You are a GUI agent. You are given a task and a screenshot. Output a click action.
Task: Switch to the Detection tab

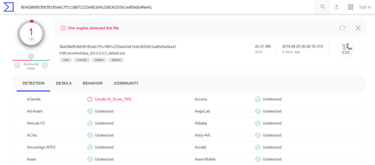pyautogui.click(x=33, y=83)
